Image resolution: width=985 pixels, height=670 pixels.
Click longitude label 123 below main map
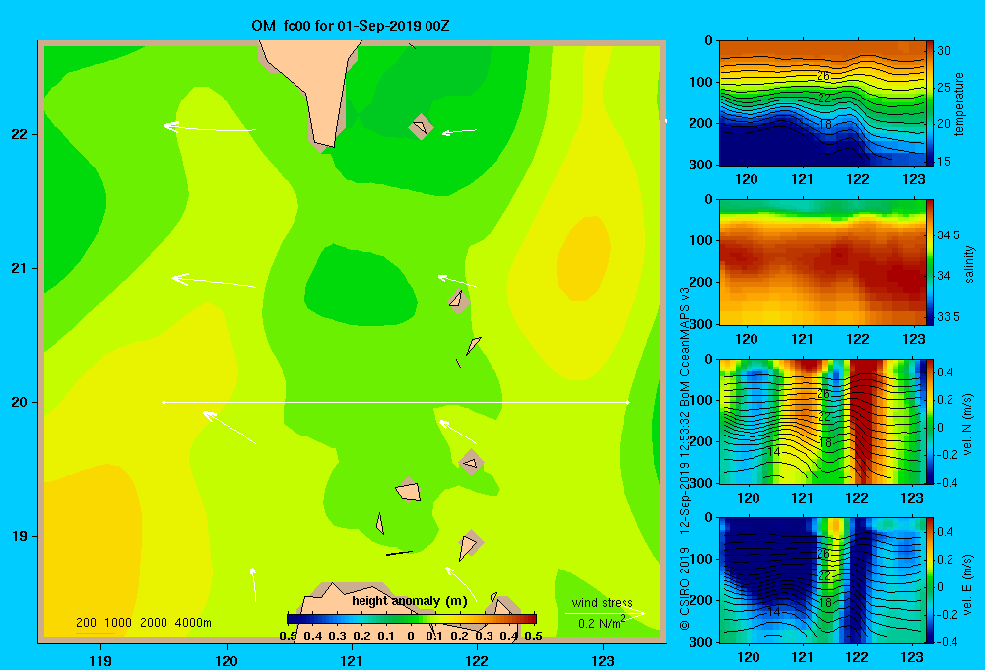pyautogui.click(x=603, y=660)
